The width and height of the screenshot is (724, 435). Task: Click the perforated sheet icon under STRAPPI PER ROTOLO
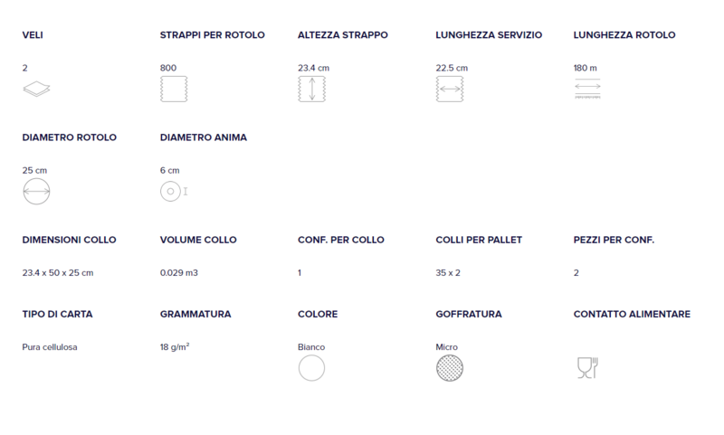tap(174, 89)
